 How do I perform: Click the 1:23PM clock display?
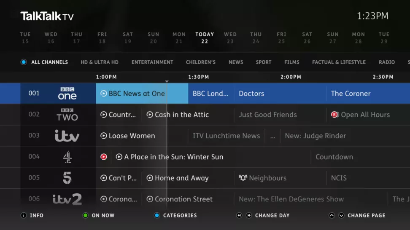coord(372,16)
